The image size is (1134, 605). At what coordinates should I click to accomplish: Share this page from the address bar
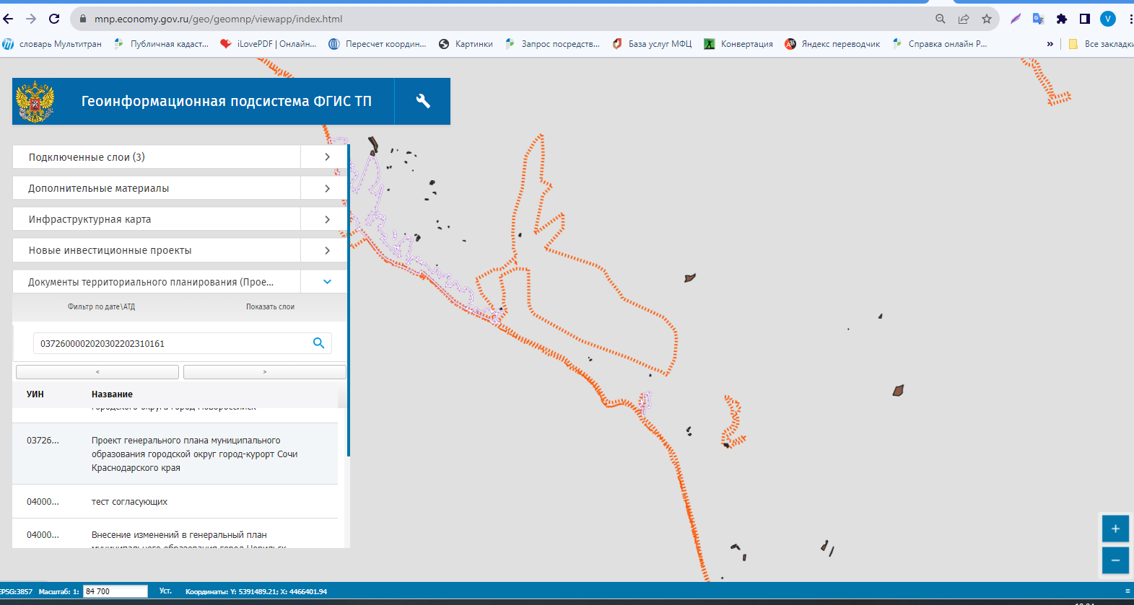point(964,19)
